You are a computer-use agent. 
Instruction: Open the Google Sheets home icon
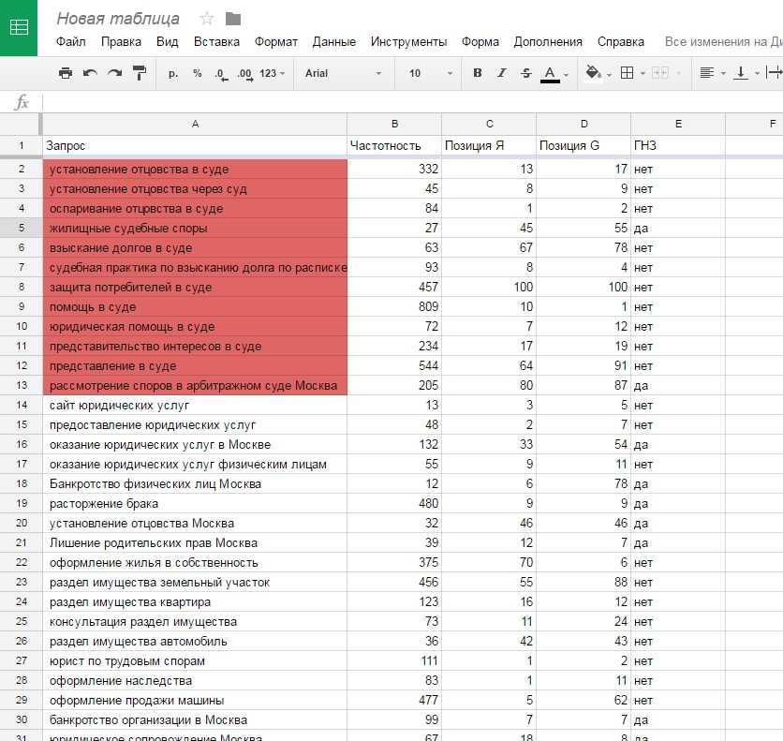[x=19, y=27]
